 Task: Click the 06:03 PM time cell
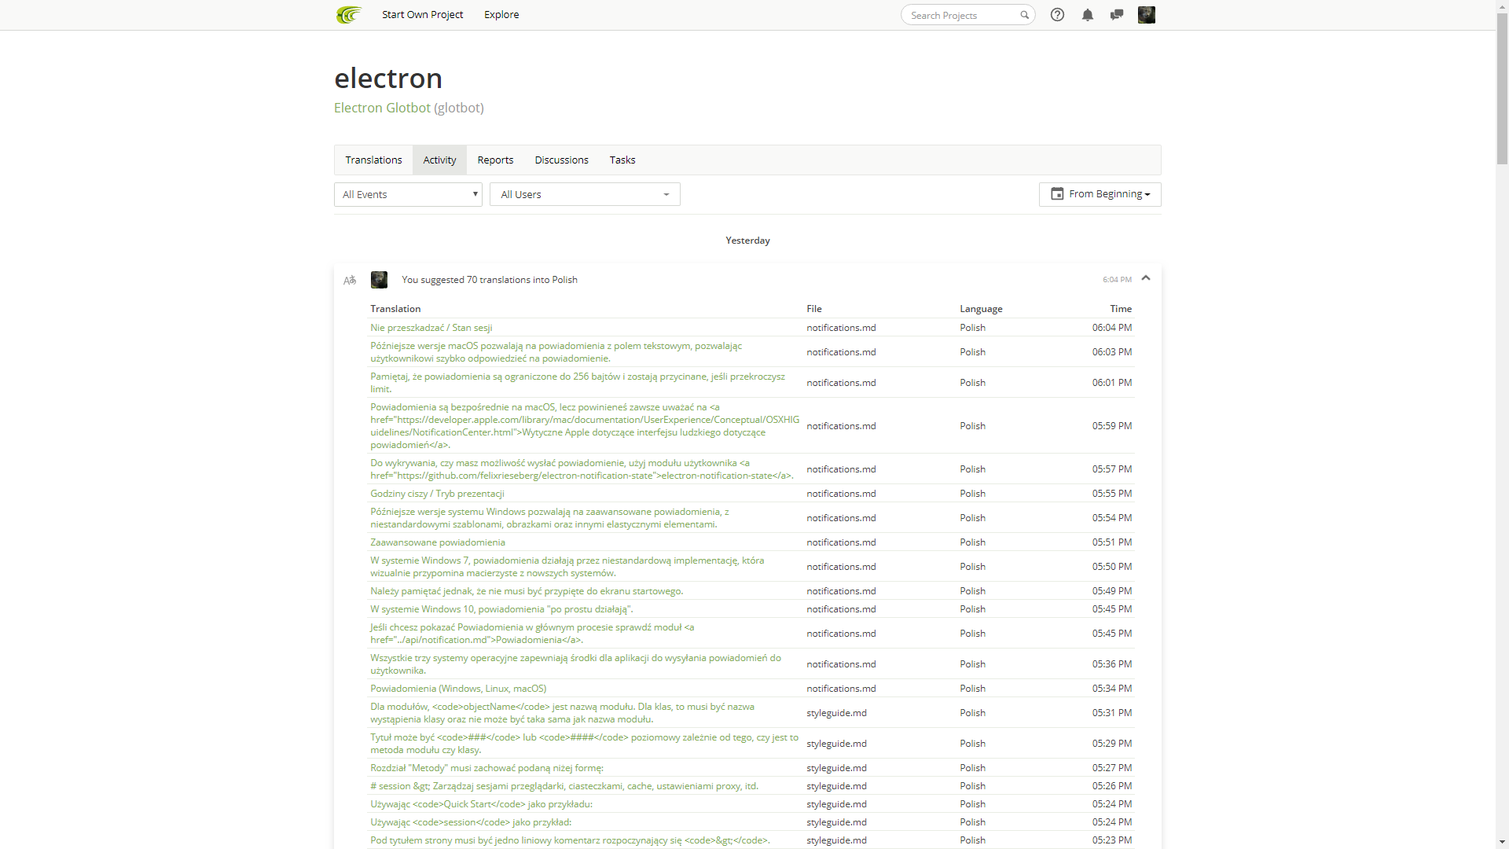coord(1112,352)
